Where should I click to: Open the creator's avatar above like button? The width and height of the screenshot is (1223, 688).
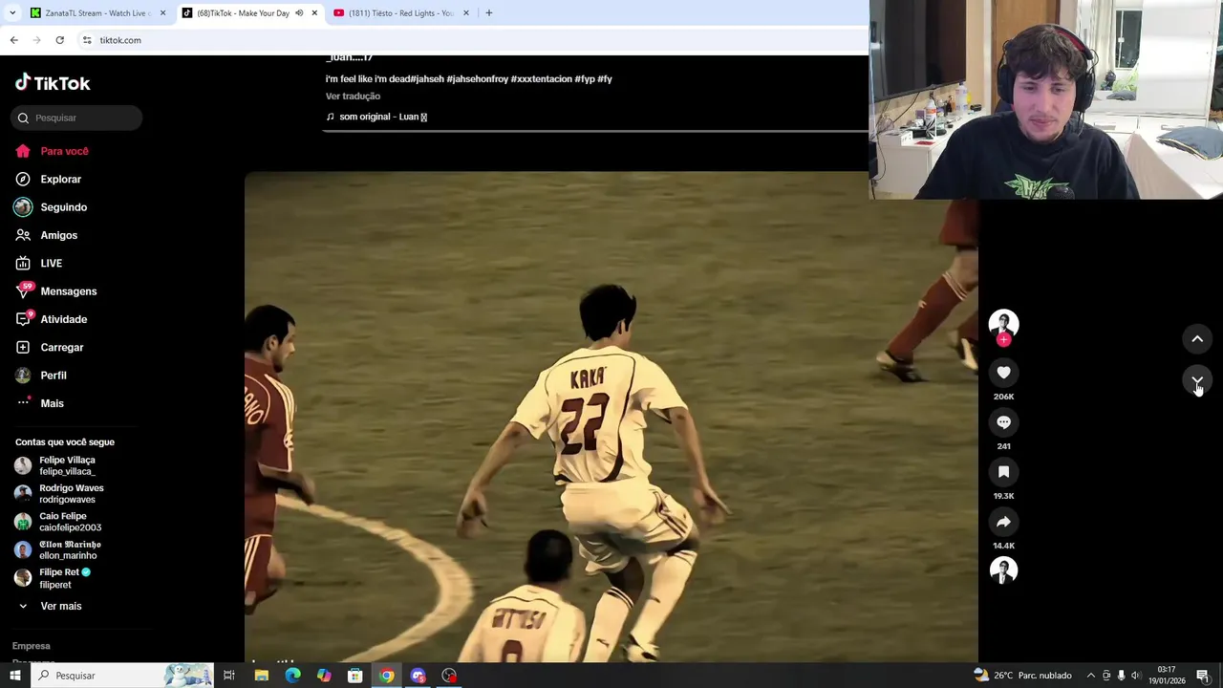[1003, 323]
